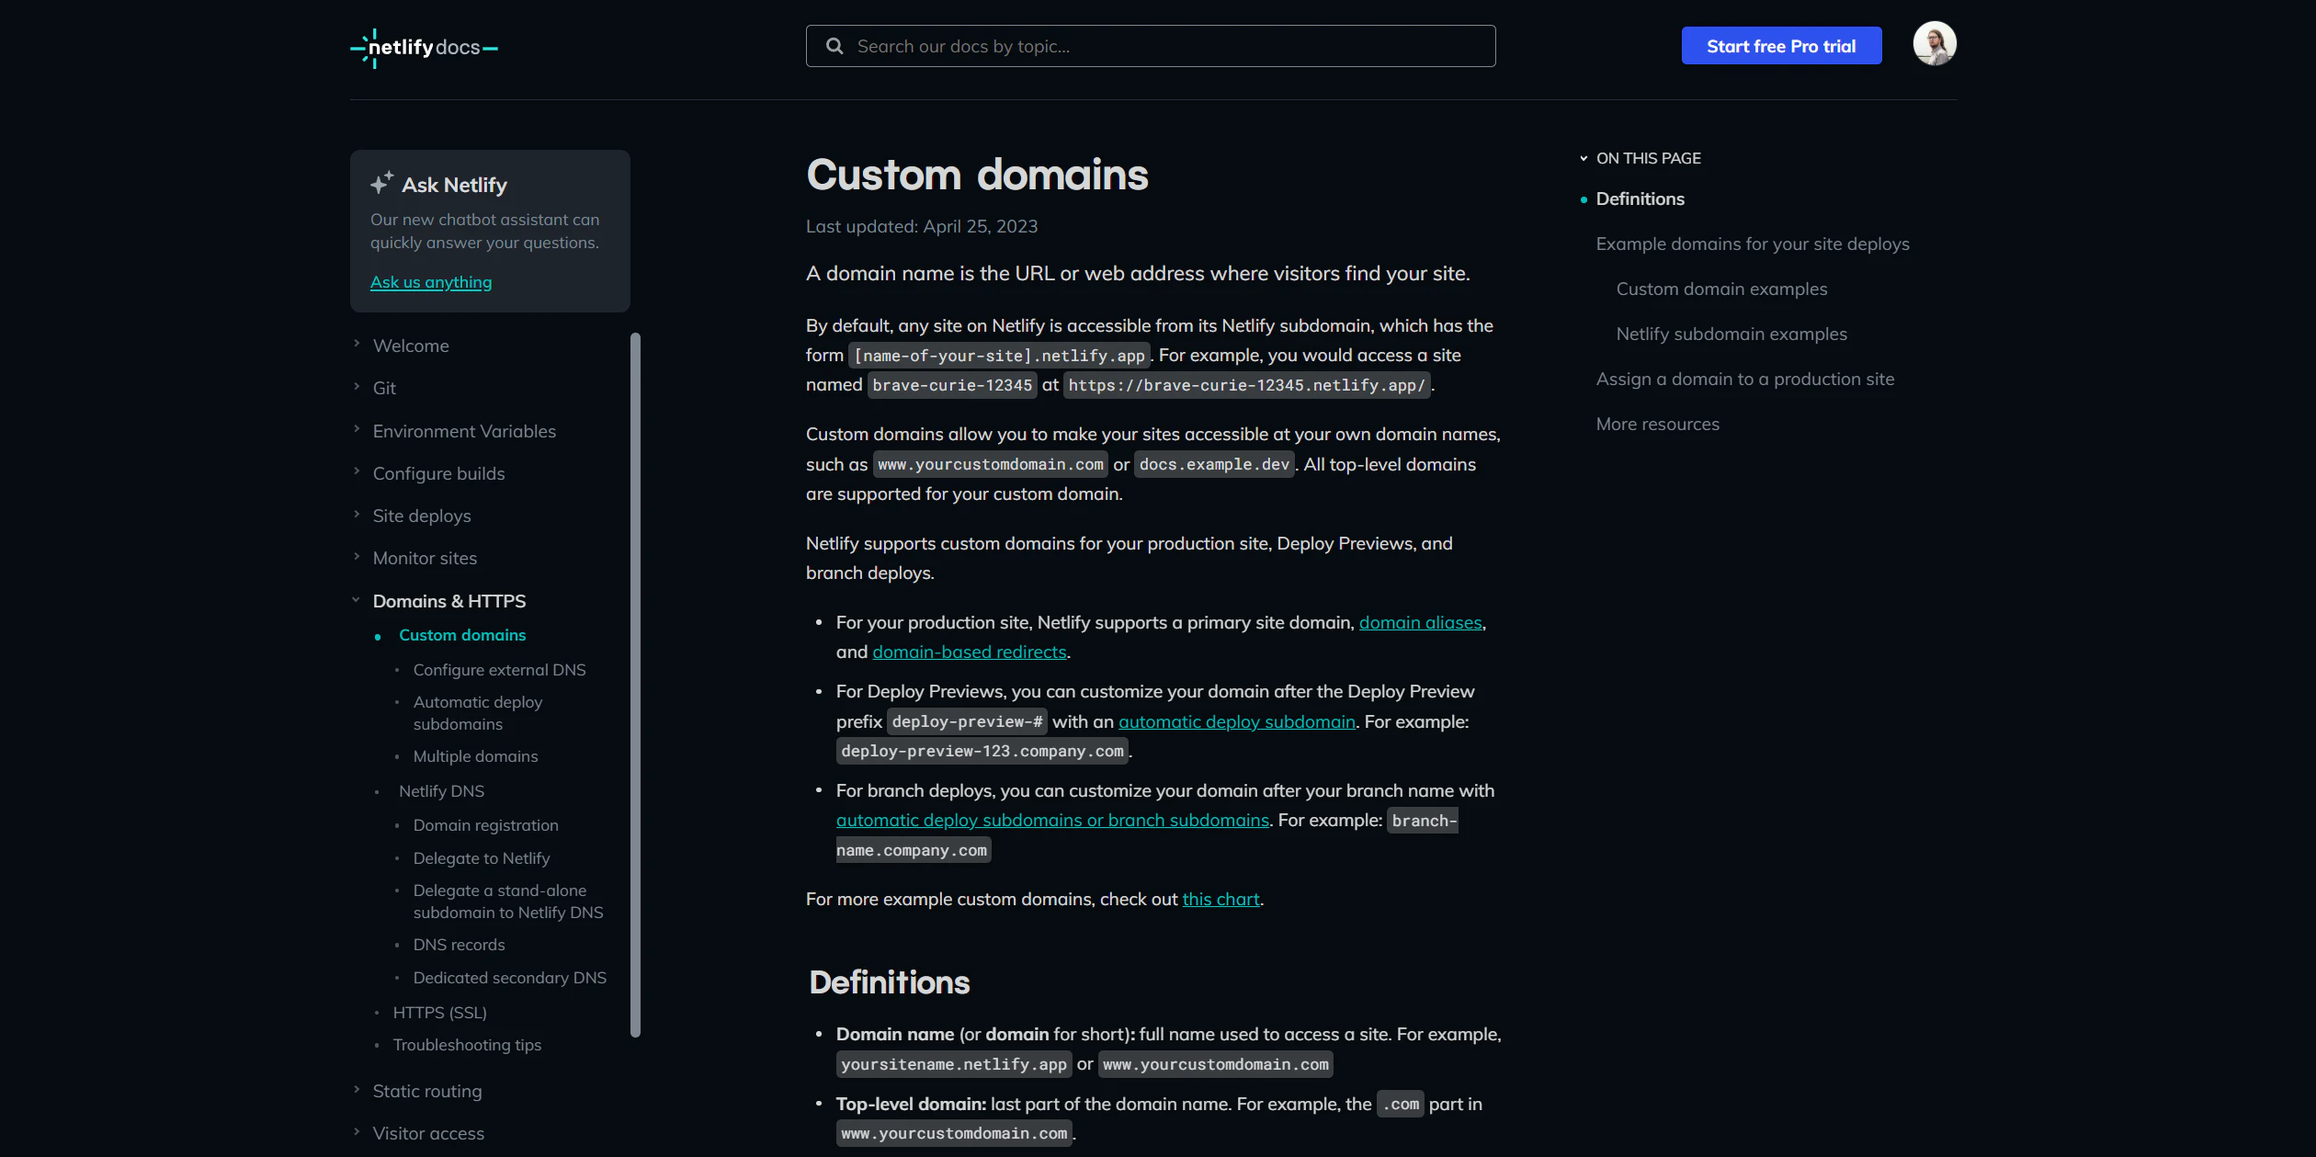
Task: Click the sidebar vertical scrollbar
Action: pyautogui.click(x=635, y=686)
